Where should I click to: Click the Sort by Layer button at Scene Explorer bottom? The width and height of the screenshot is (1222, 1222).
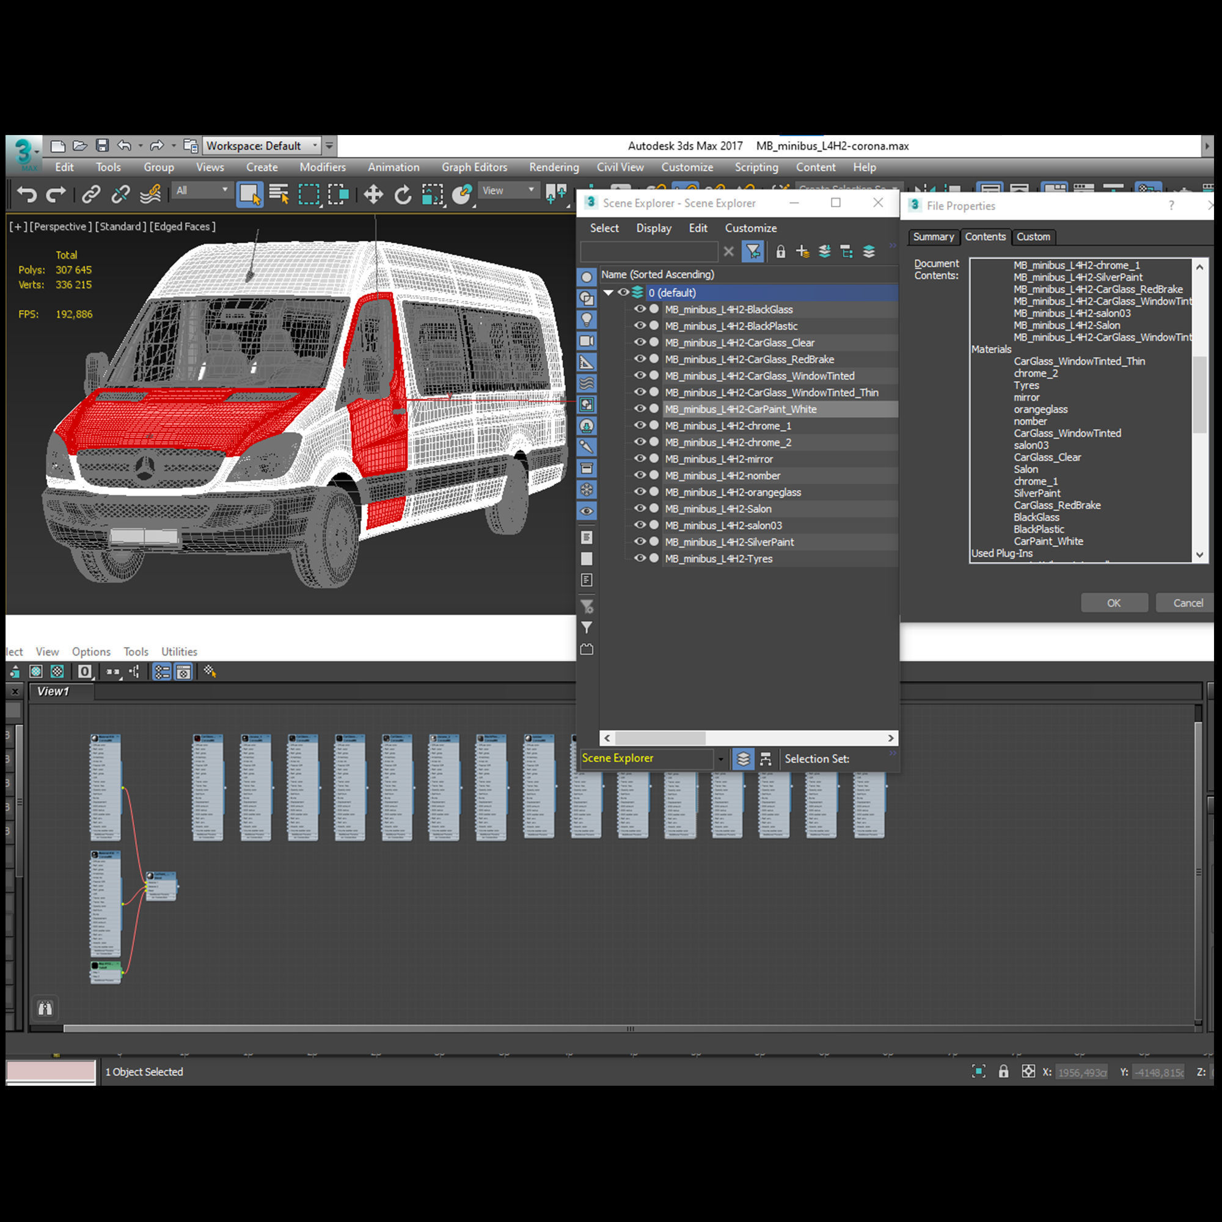(x=743, y=758)
